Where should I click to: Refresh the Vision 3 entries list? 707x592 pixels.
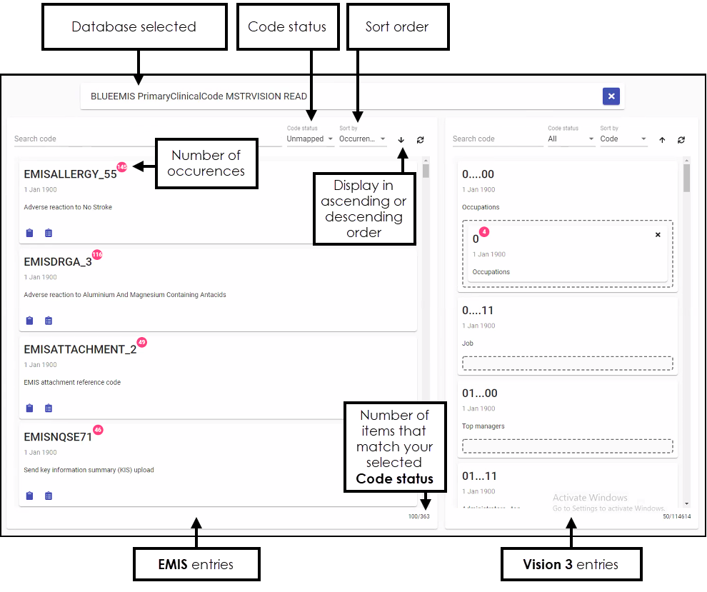pyautogui.click(x=681, y=140)
